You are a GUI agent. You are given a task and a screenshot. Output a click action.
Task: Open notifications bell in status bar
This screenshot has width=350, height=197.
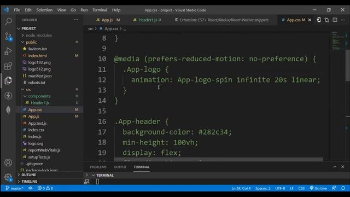click(343, 188)
